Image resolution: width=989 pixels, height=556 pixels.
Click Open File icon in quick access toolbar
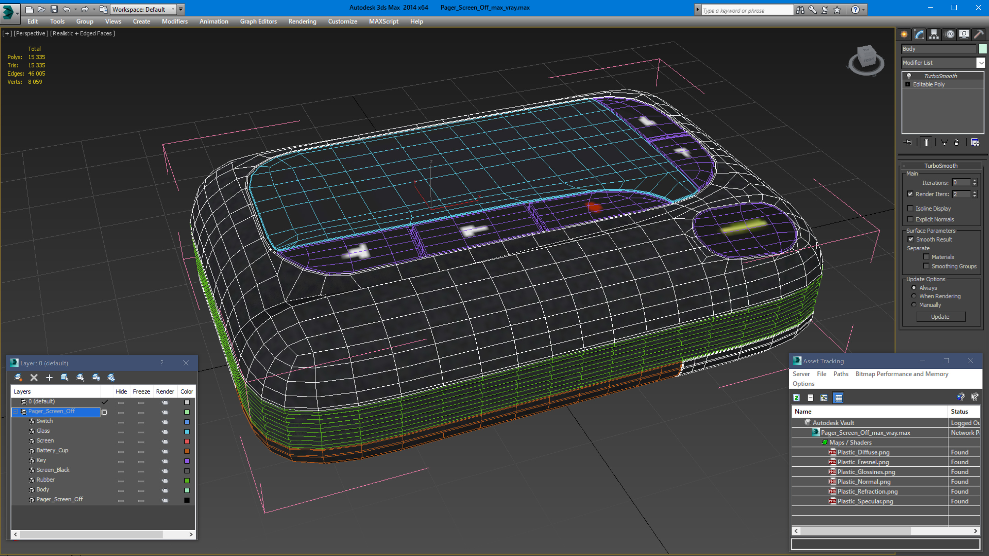coord(42,9)
